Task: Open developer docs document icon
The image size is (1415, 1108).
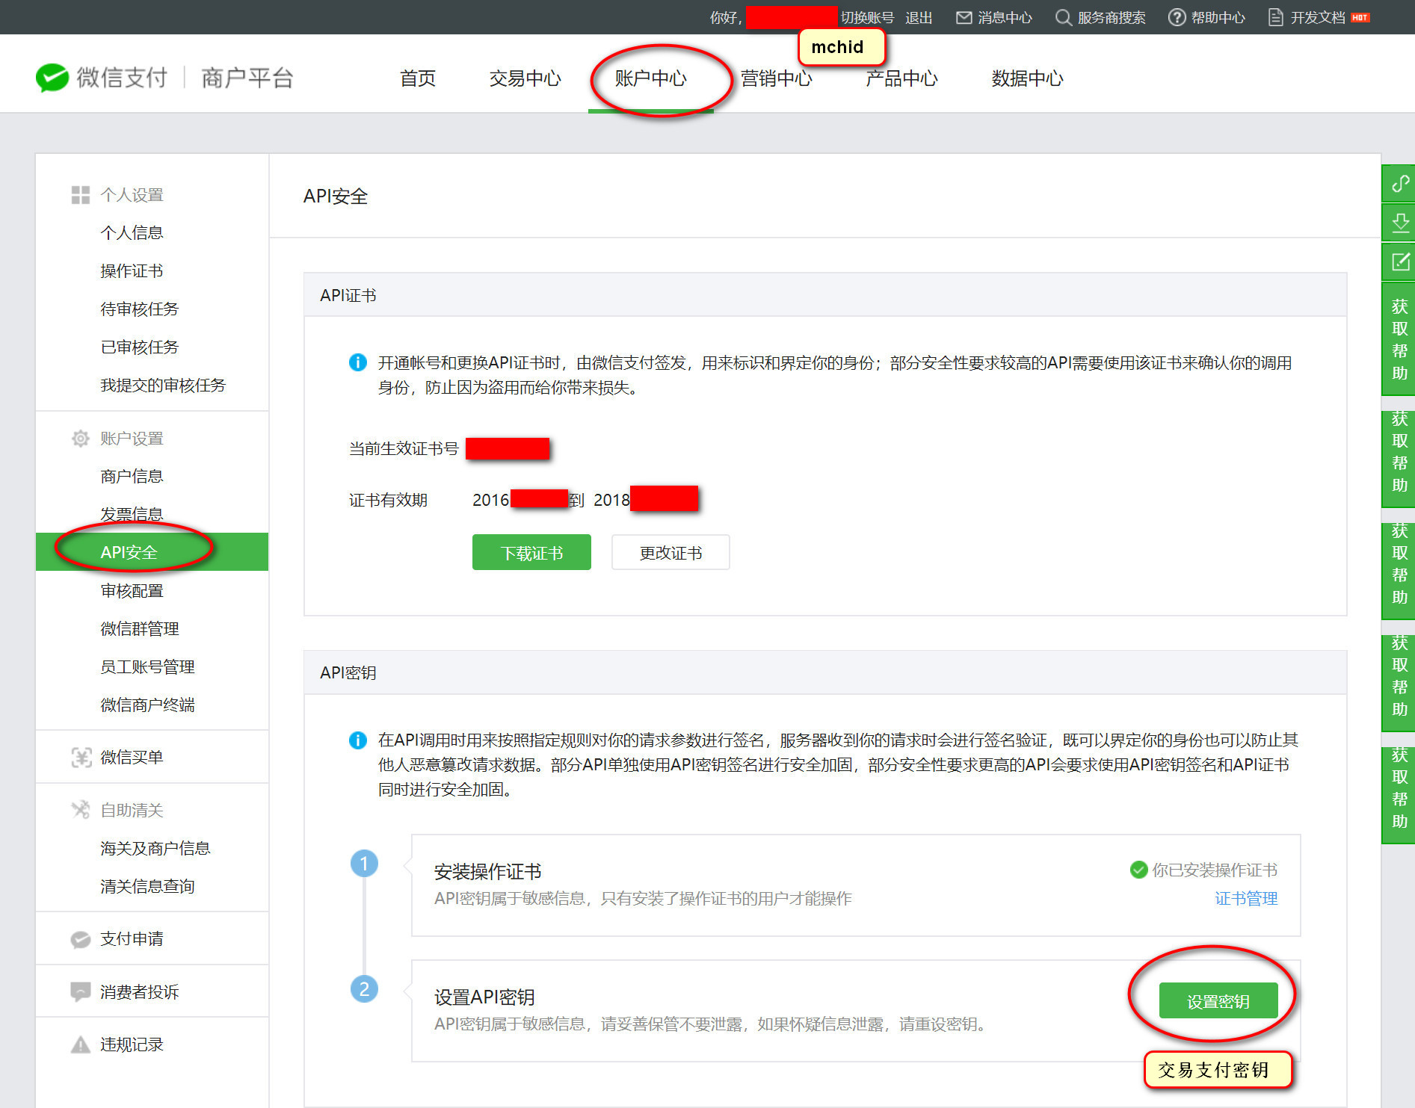Action: (1275, 17)
